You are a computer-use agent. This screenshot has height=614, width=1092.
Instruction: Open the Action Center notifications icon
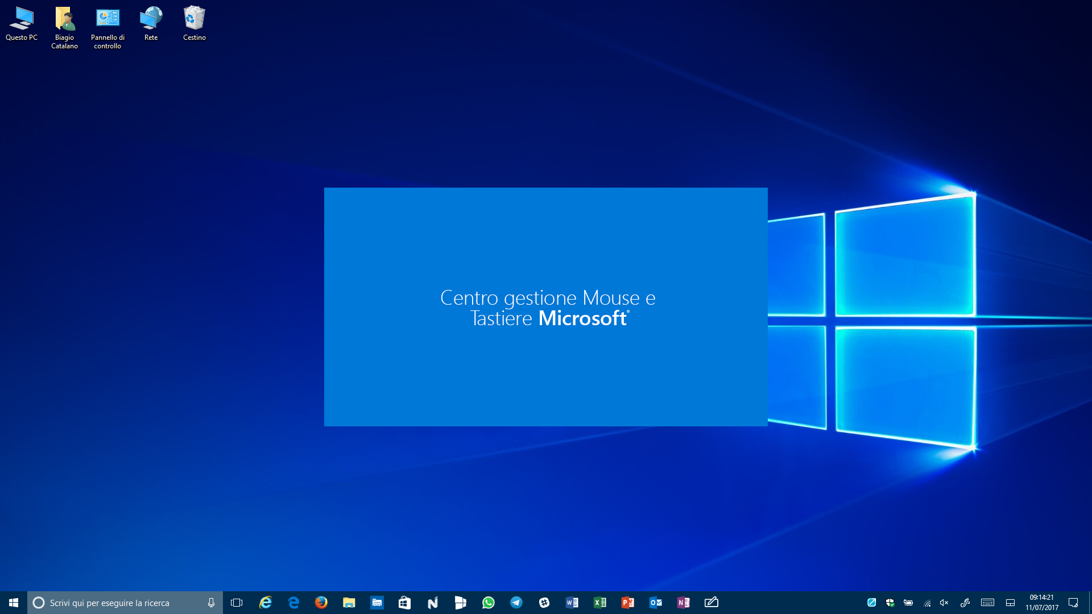(1073, 603)
